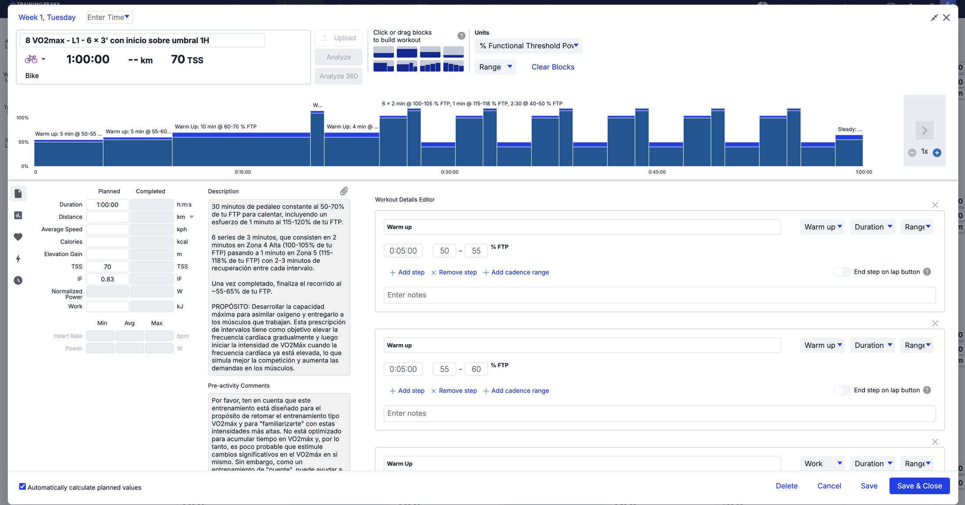Zoom out the workout graph
The width and height of the screenshot is (965, 505).
(x=912, y=152)
